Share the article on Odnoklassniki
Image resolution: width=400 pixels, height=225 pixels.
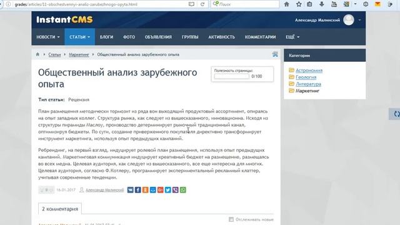[145, 190]
